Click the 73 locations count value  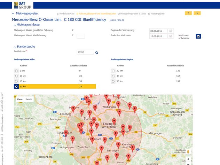[80, 87]
